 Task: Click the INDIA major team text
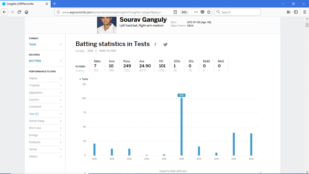[x=190, y=26]
